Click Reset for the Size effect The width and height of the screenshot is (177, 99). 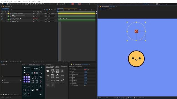[x=86, y=71]
